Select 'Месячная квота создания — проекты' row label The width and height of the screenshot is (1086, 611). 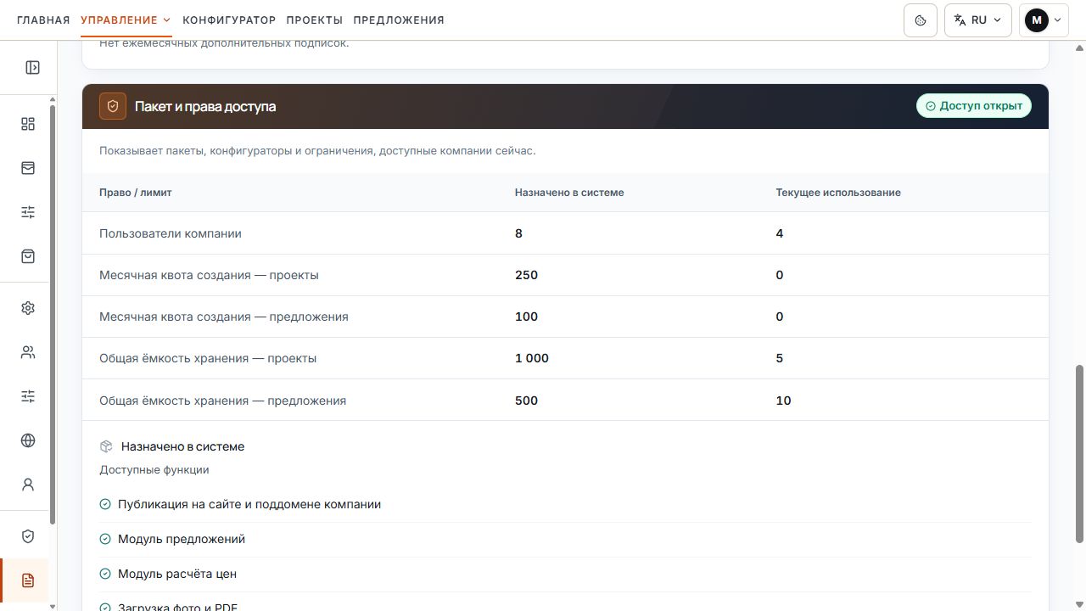pos(209,275)
